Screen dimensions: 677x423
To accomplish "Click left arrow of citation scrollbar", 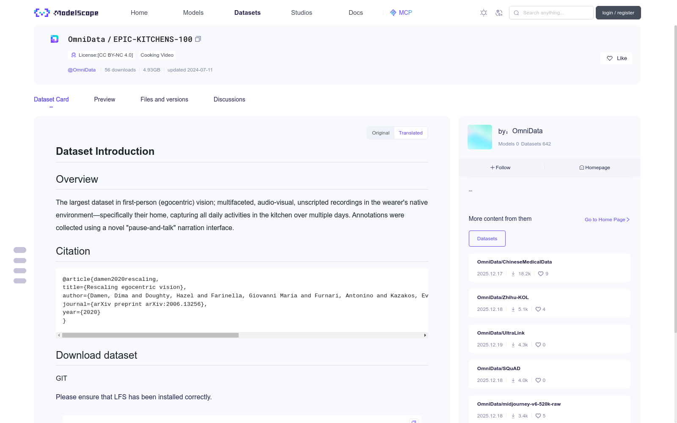I will (59, 335).
